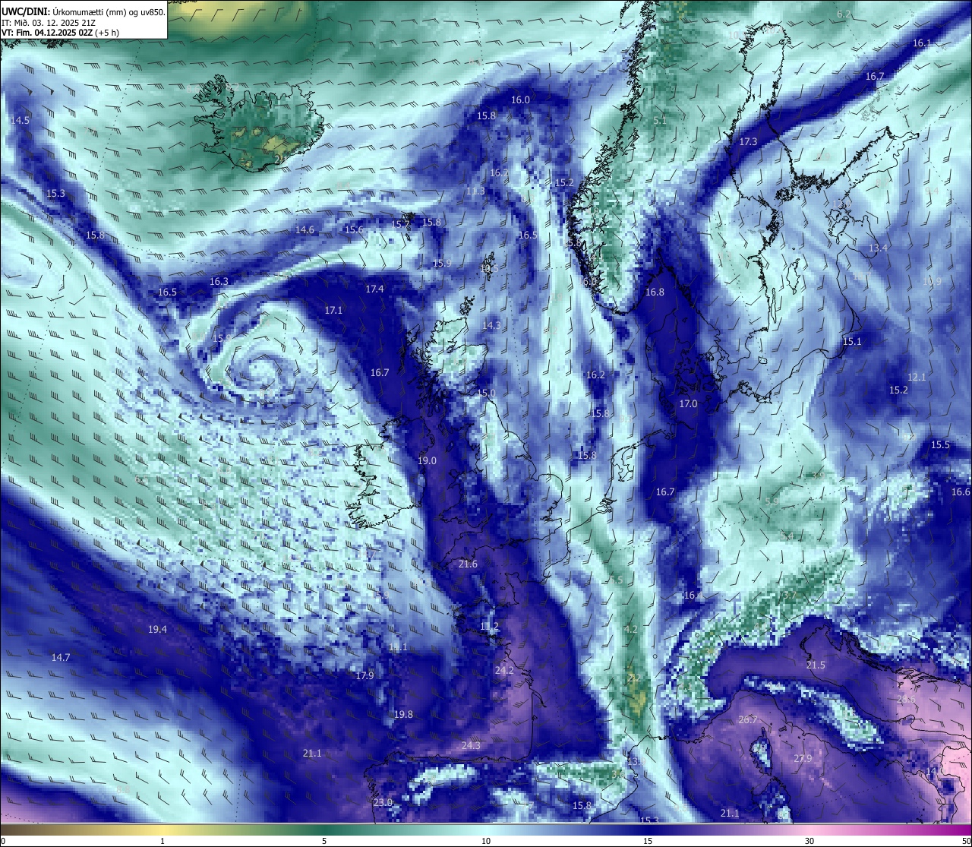Image resolution: width=972 pixels, height=847 pixels.
Task: Click the 24.3 value on the map
Action: pos(471,745)
